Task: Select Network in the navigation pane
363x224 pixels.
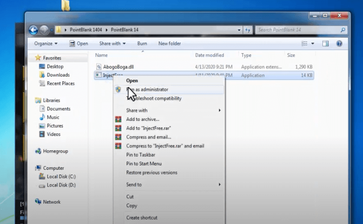Action: tap(52, 202)
